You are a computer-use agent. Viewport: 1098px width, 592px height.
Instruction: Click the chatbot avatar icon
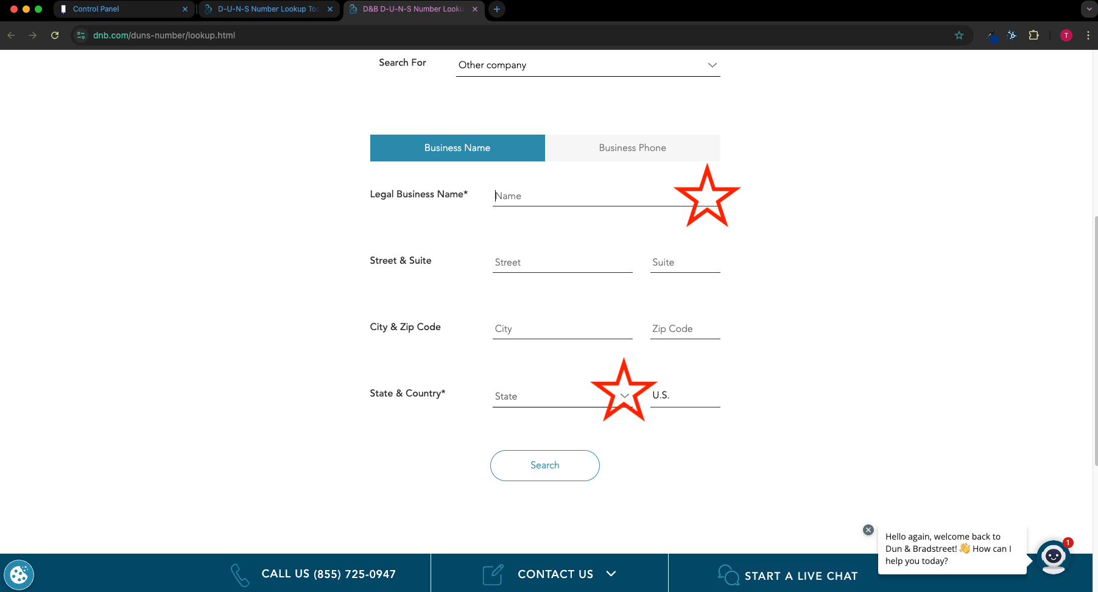(1053, 557)
